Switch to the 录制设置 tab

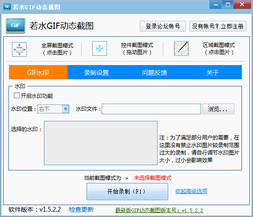point(96,73)
